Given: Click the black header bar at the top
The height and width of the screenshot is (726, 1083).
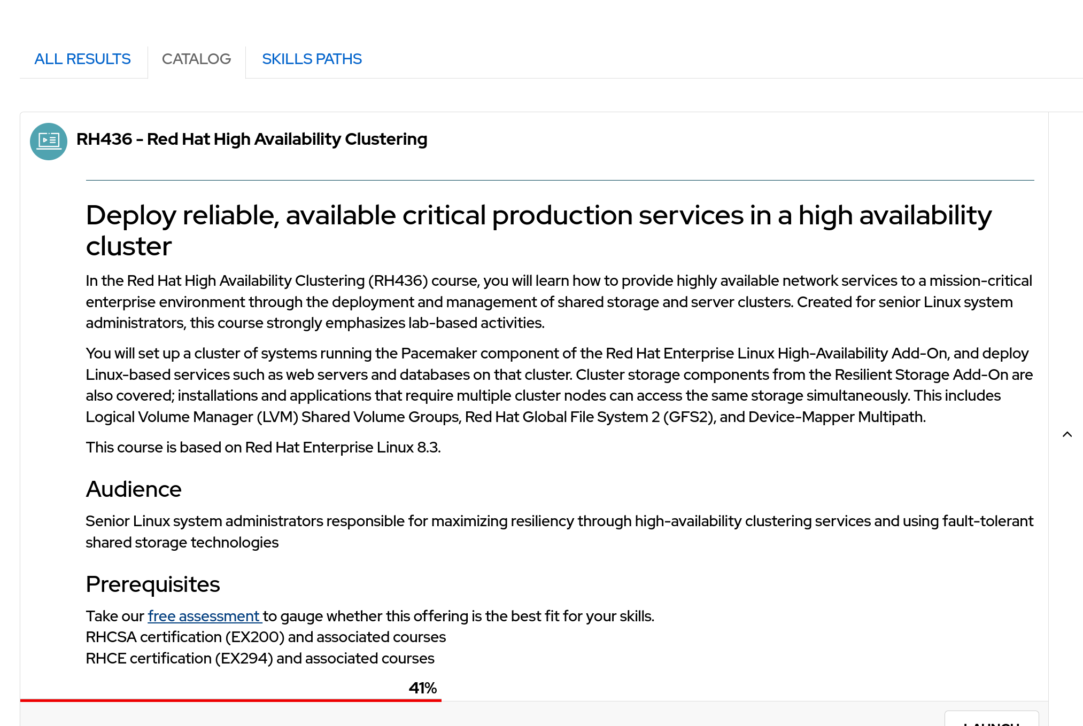Looking at the screenshot, I should pos(541,23).
